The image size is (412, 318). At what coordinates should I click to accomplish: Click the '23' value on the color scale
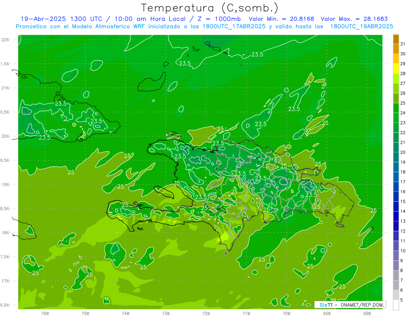point(403,123)
